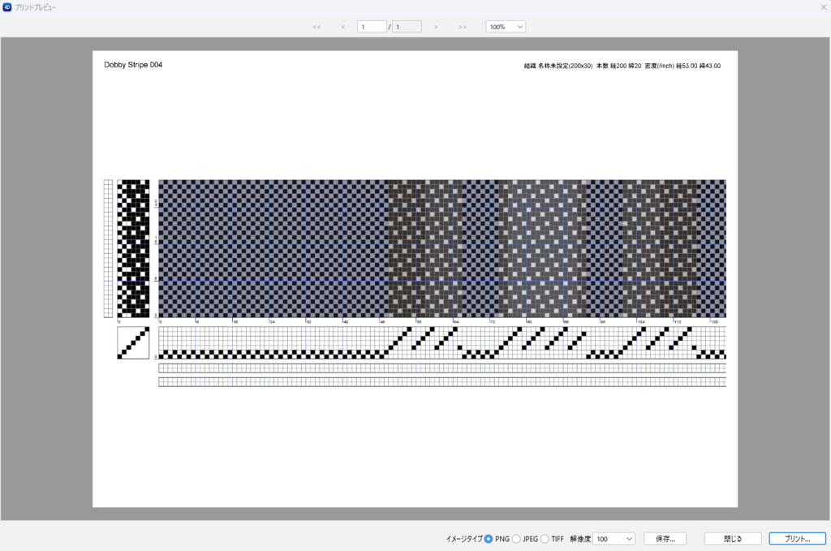Click the checkered weave pattern preview
831x551 pixels.
tap(441, 248)
